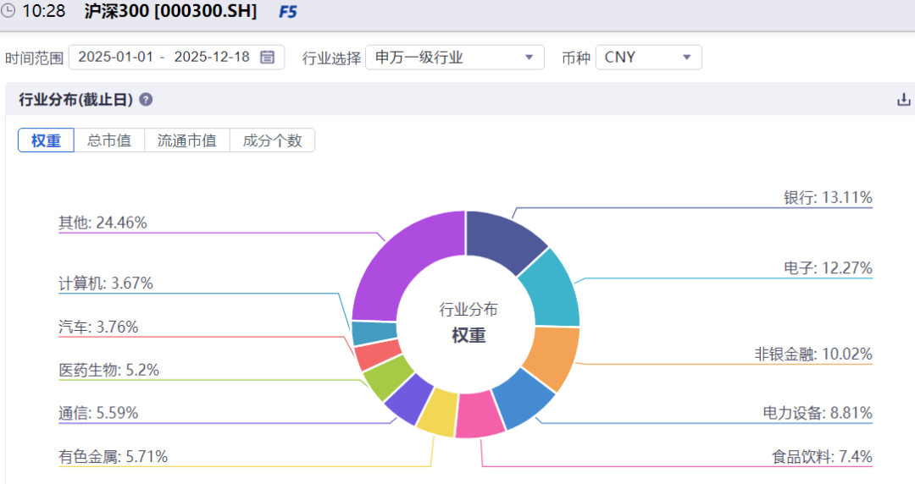Screen dimensions: 915x484
Task: Click the yellow 有色金属 donut segment
Action: tap(438, 413)
